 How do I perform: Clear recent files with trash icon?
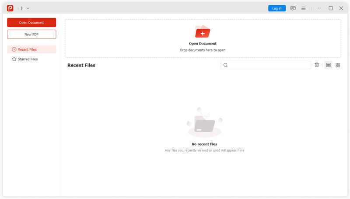pos(317,65)
